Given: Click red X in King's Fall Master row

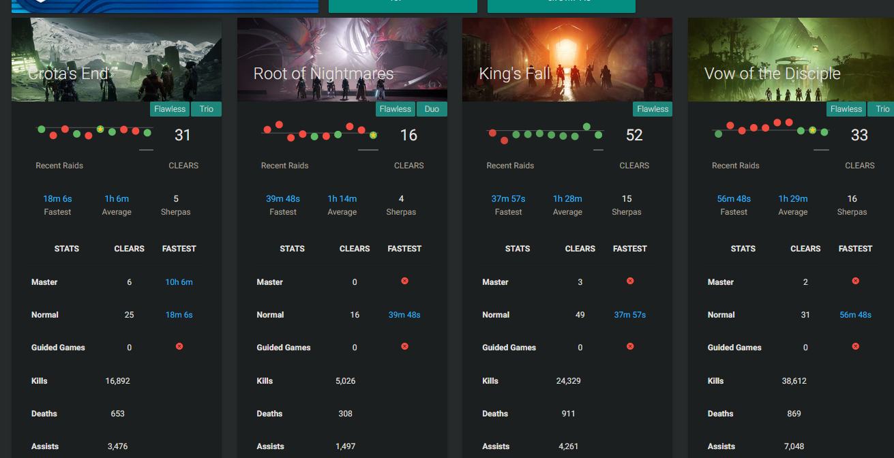Looking at the screenshot, I should [x=630, y=281].
